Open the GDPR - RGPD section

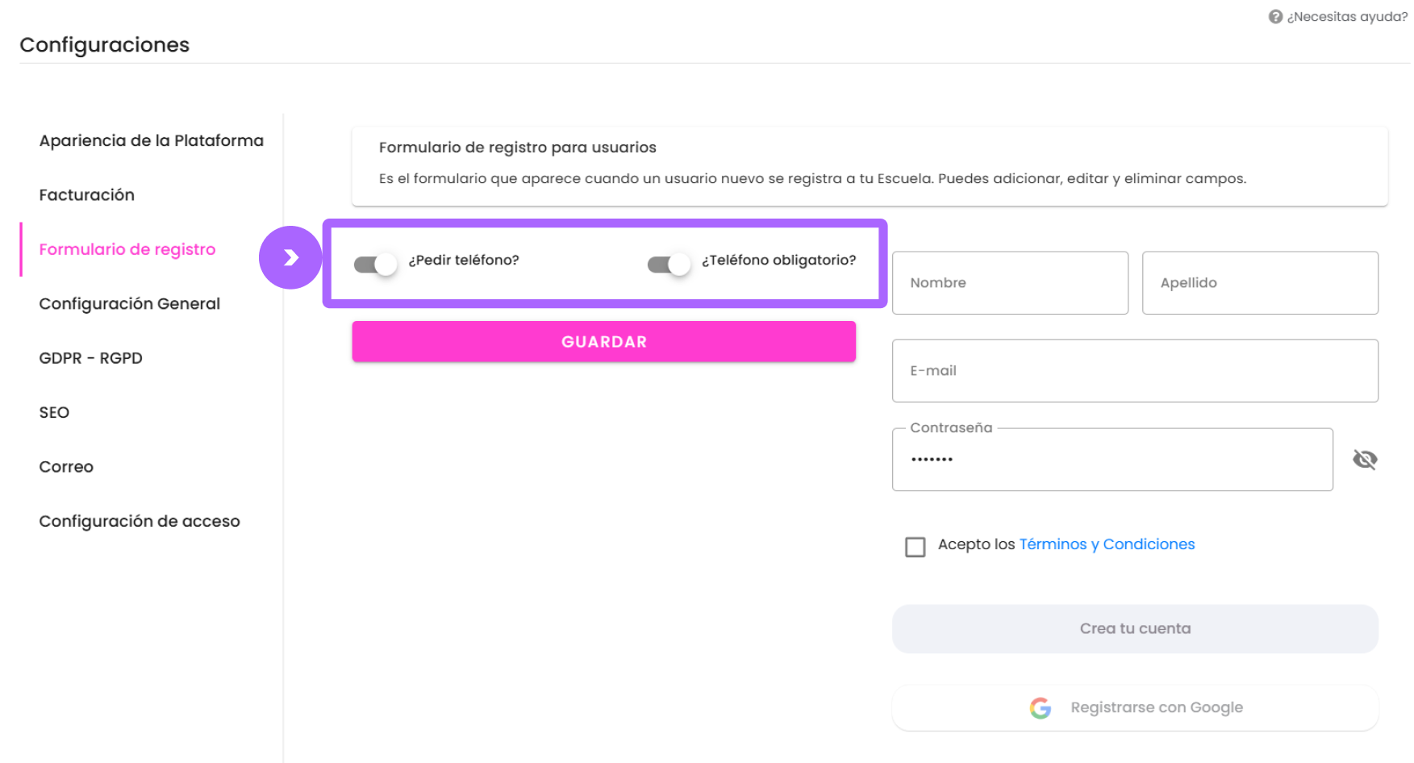point(91,358)
